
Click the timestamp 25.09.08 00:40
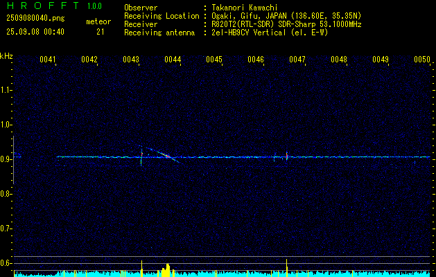(35, 32)
